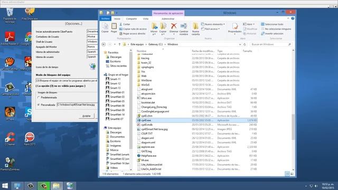Switch to the Inicio ribbon tab
338x190 pixels.
(x=117, y=19)
